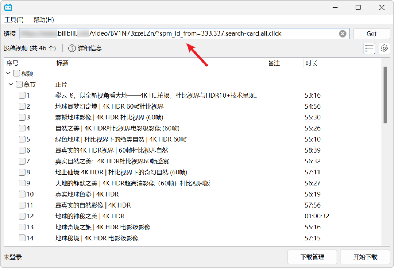Close the downloader window

pos(382,8)
